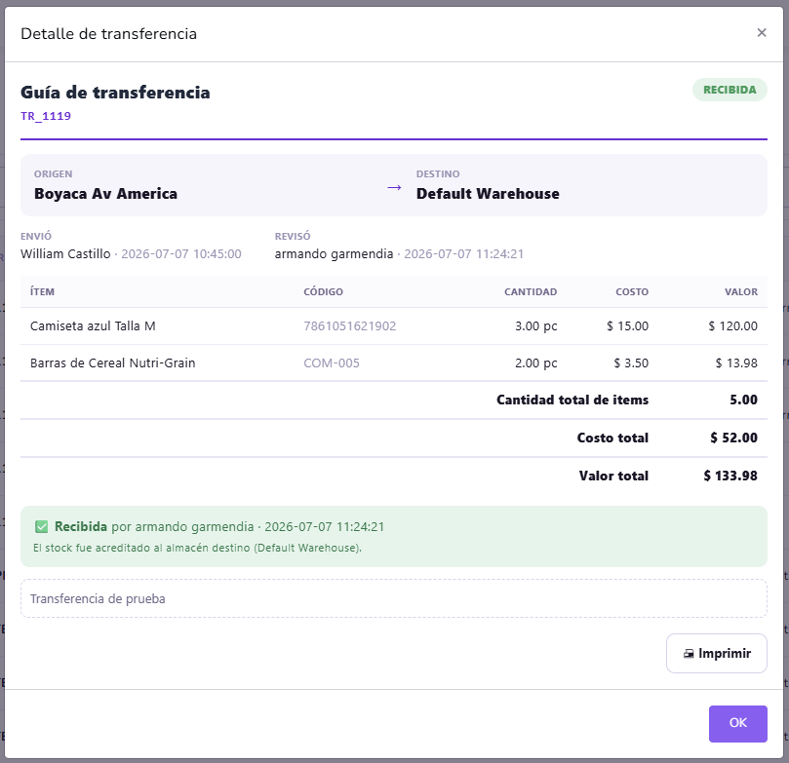Click the Valor total amount $ 133.98

(730, 476)
